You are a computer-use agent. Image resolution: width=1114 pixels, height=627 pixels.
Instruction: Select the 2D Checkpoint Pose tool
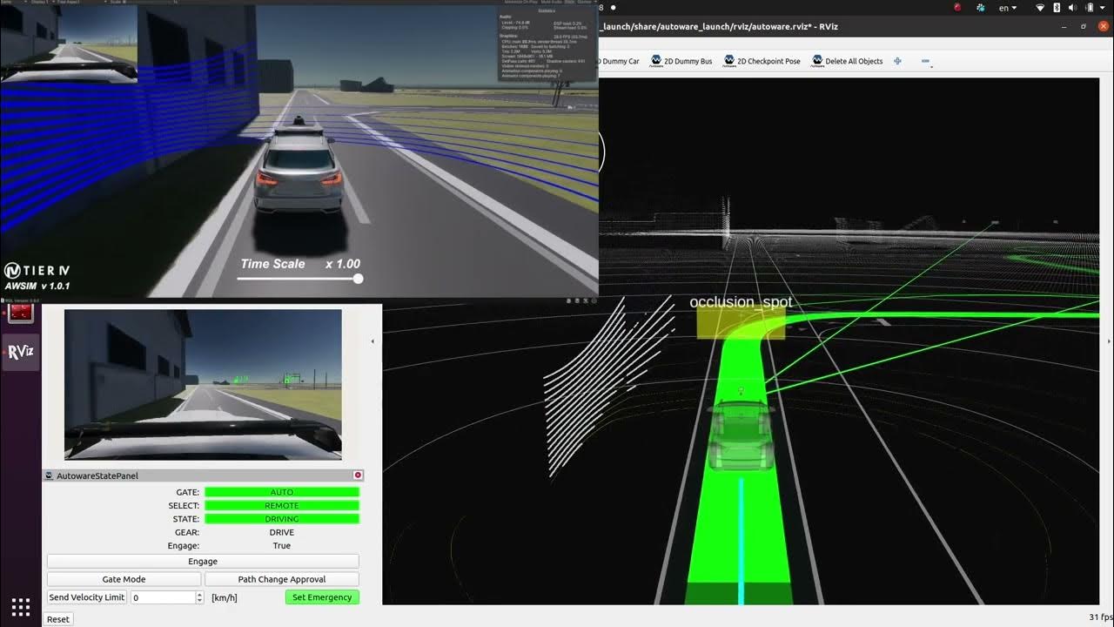(762, 61)
